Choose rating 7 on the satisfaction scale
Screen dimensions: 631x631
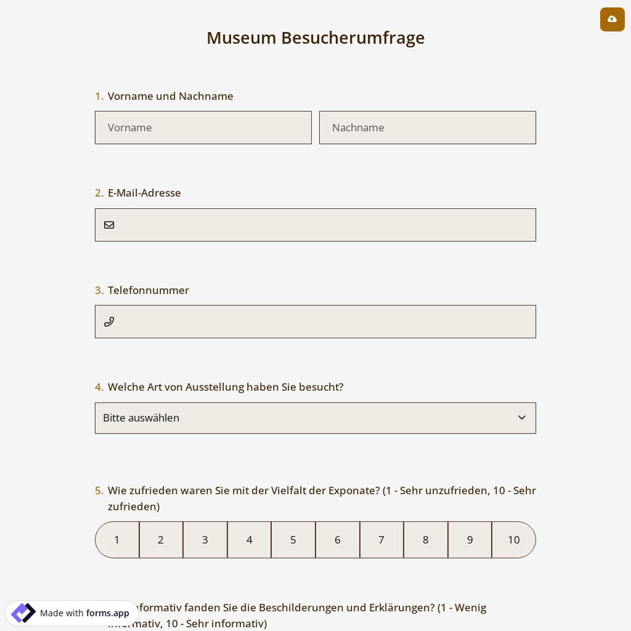click(382, 540)
